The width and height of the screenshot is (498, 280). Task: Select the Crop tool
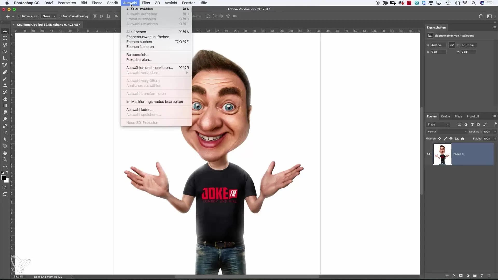coord(5,58)
